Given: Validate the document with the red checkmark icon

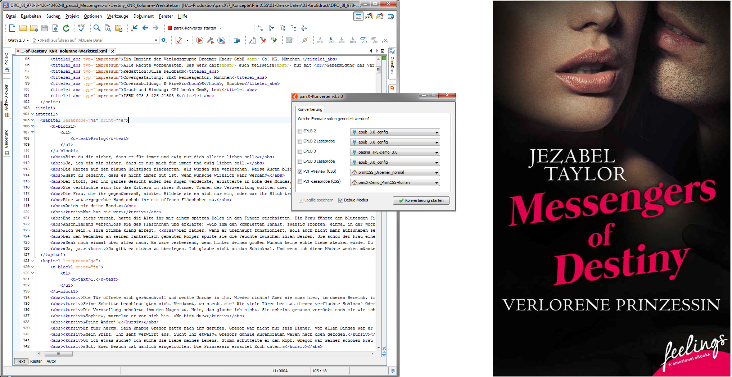Looking at the screenshot, I should click(179, 40).
